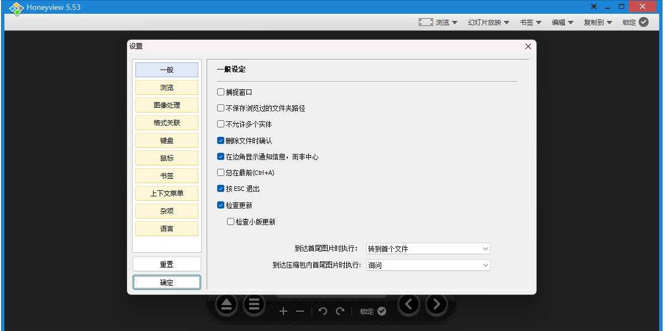Select the 键盘 settings category
Viewport: 663px width, 331px height.
click(x=167, y=141)
